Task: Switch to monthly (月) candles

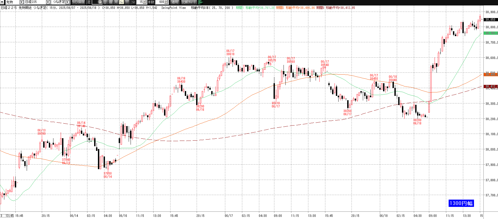Action: click(116, 2)
